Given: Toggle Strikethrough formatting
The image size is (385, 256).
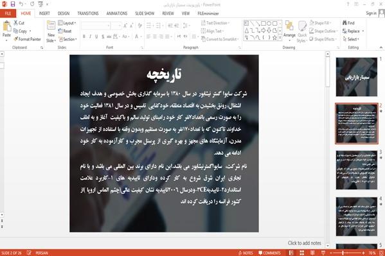Looking at the screenshot, I should pos(109,37).
